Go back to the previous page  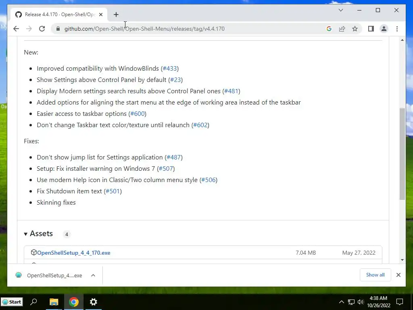16,29
